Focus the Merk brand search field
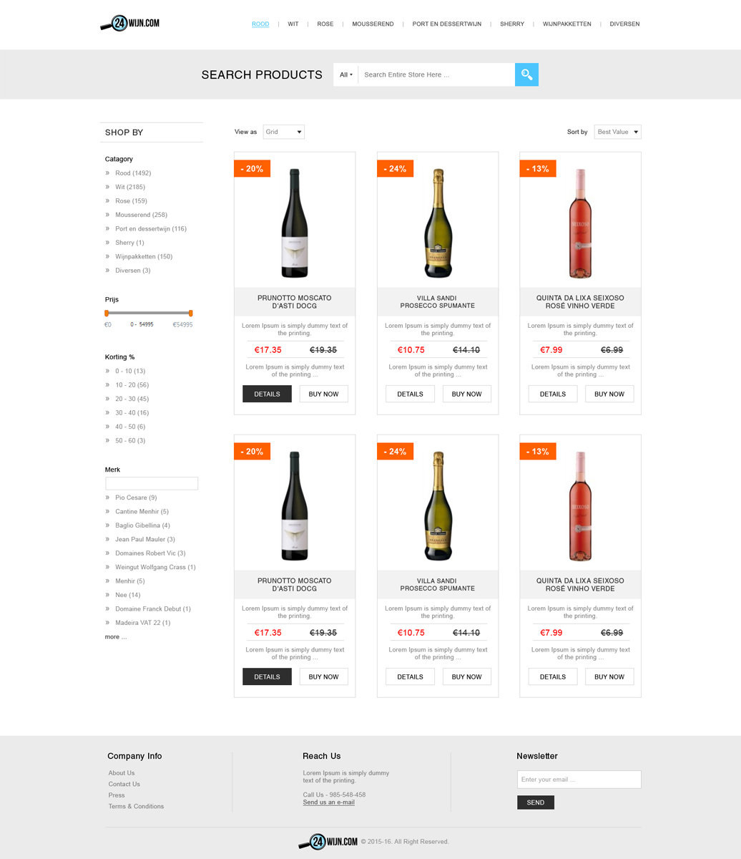Screen dimensions: 741x859 click(152, 484)
